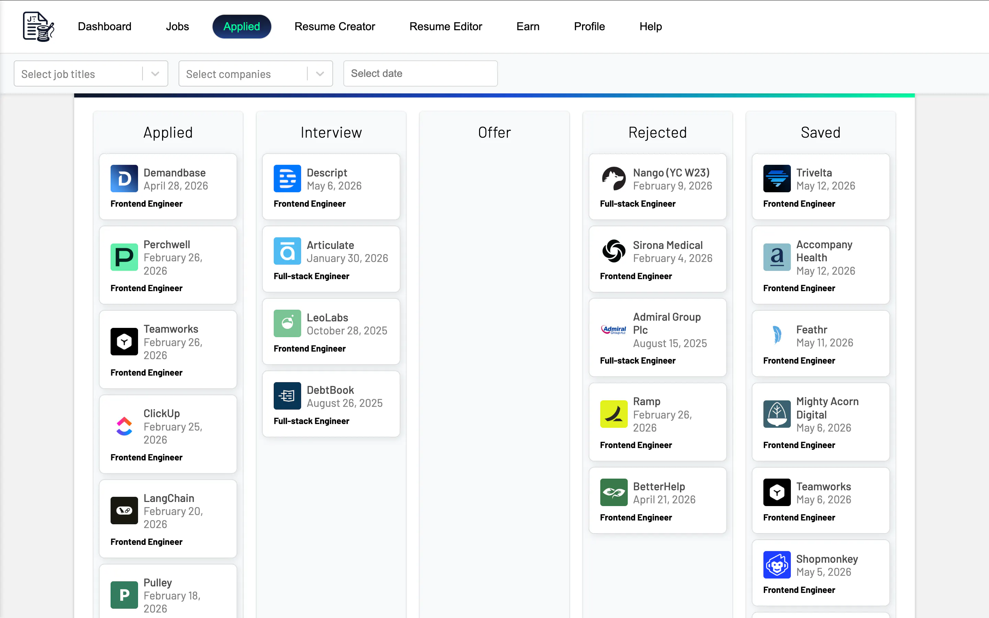Viewport: 989px width, 618px height.
Task: Click the 'August 15, 2025' date text
Action: tap(670, 343)
